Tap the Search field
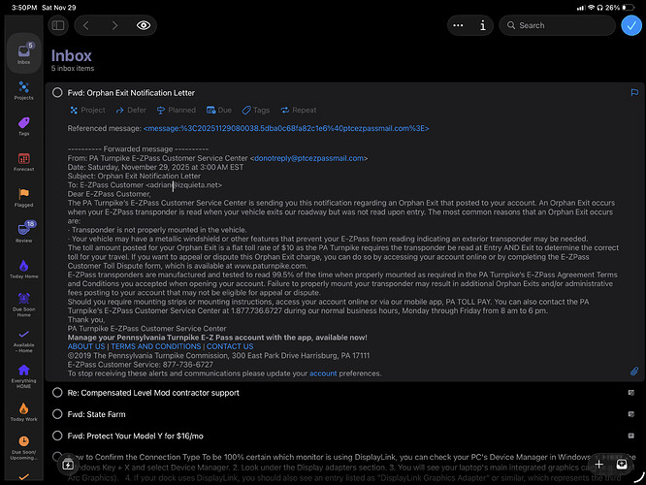646x485 pixels. coord(558,25)
